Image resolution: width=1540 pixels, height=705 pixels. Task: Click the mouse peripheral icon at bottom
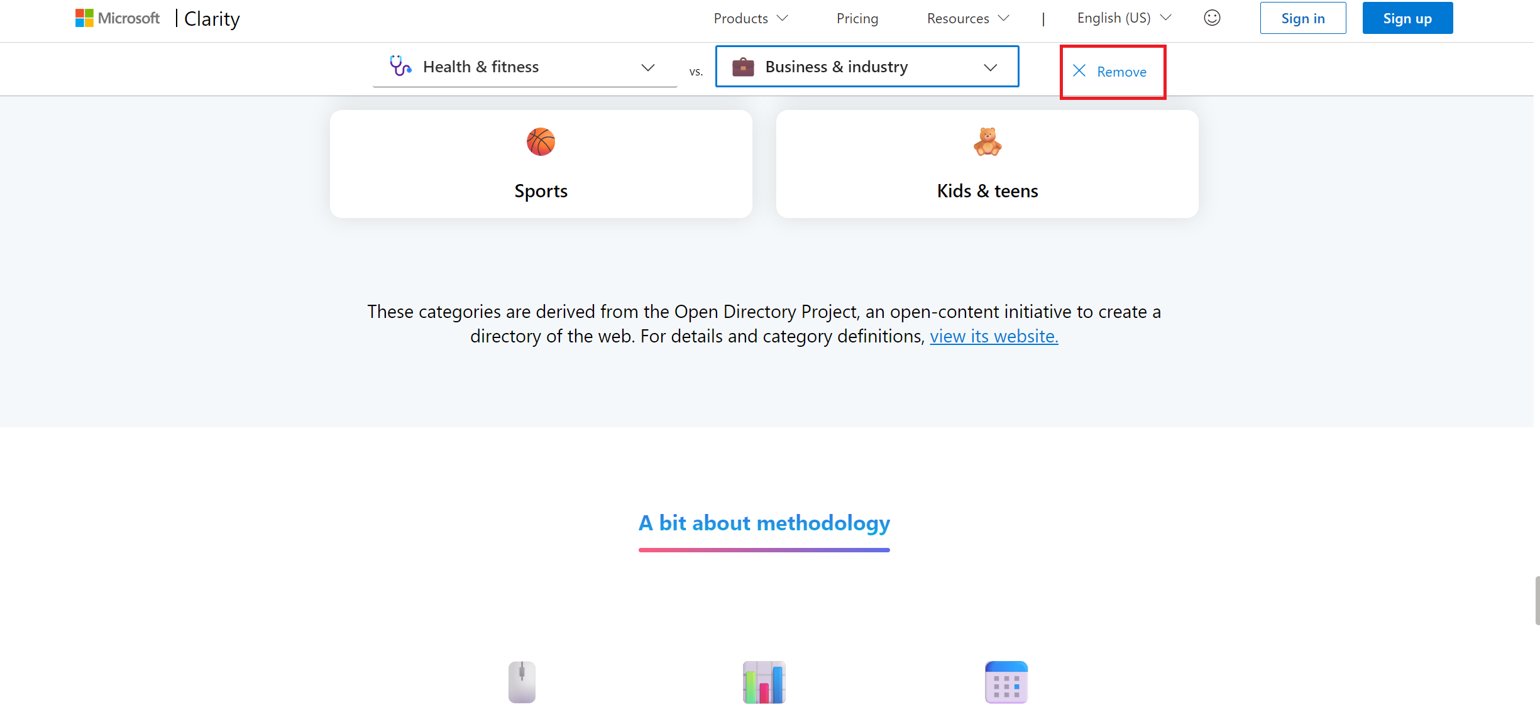(x=520, y=681)
